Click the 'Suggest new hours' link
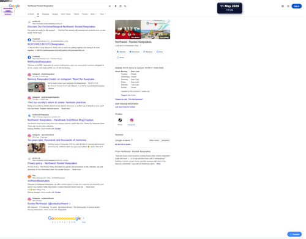306x239 pixels. pyautogui.click(x=129, y=95)
